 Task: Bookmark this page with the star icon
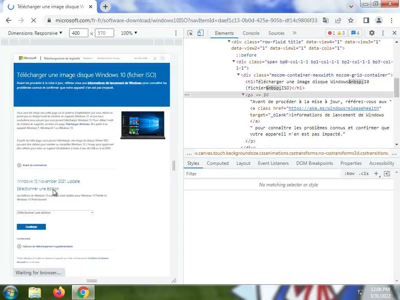pyautogui.click(x=351, y=20)
